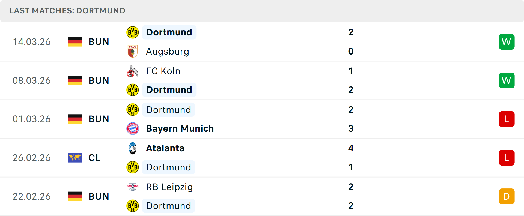Open the Bayern Munich team name link
Image resolution: width=524 pixels, height=216 pixels.
pyautogui.click(x=180, y=128)
